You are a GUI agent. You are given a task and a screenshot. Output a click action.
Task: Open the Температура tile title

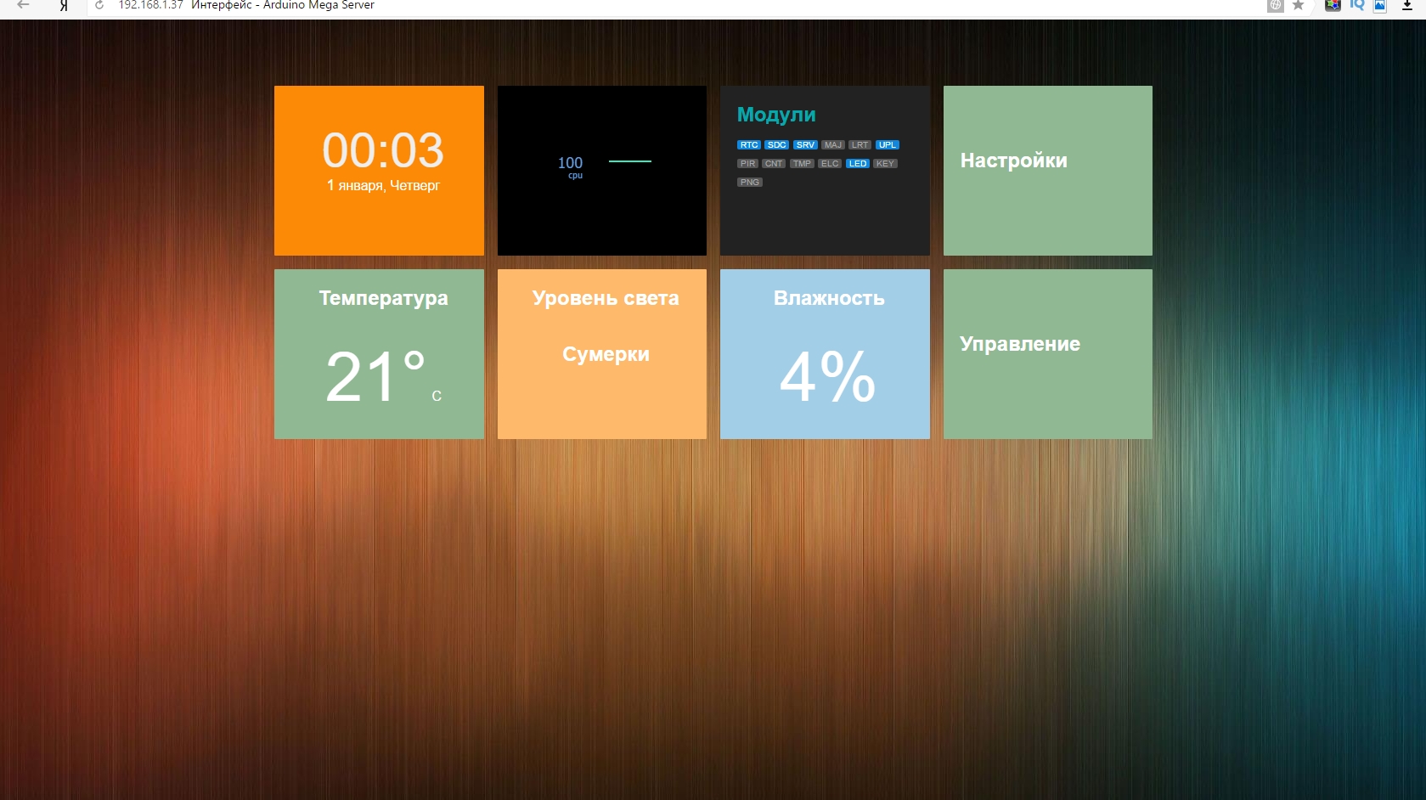384,298
